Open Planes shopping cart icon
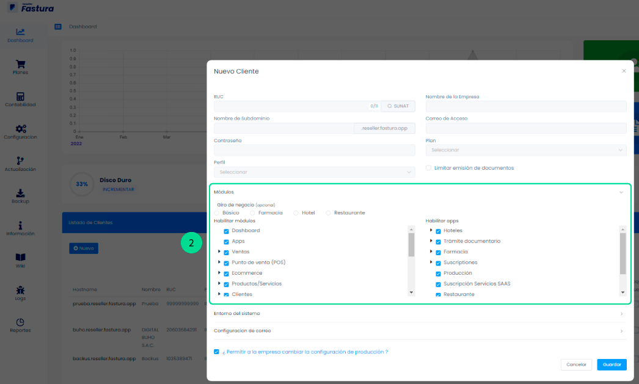The image size is (639, 384). pyautogui.click(x=20, y=64)
